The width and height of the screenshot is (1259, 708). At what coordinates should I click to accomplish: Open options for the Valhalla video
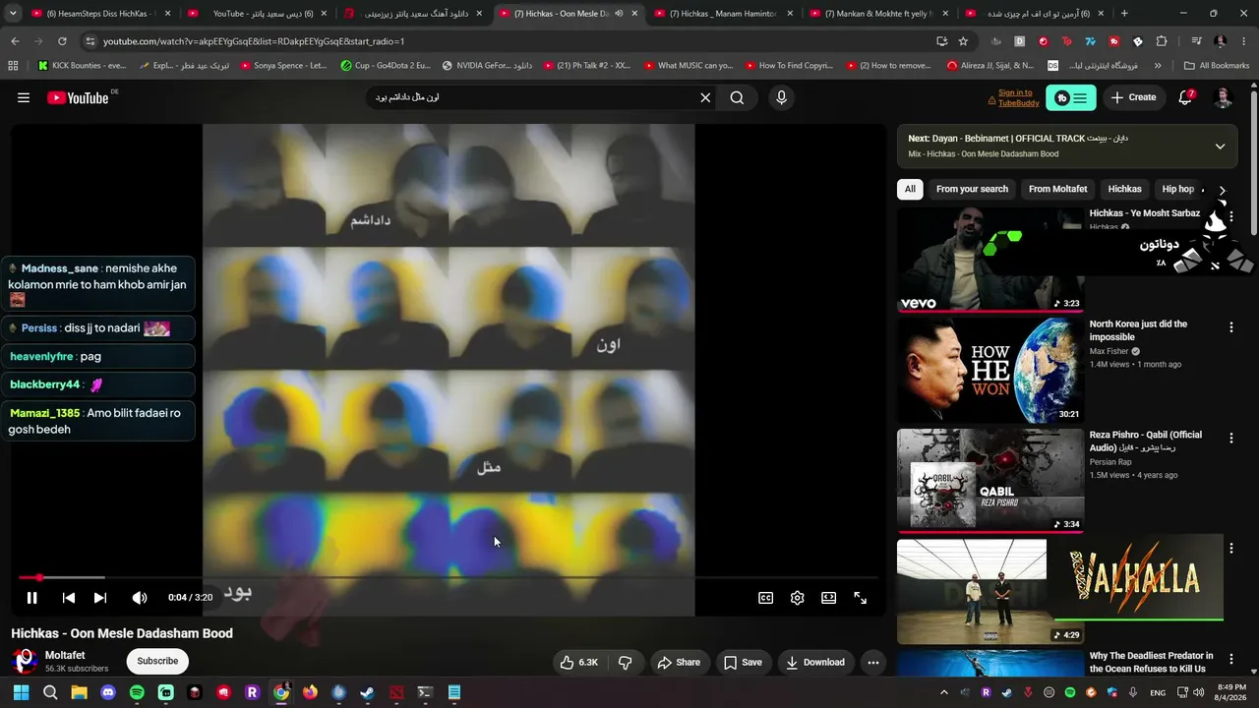[1230, 548]
